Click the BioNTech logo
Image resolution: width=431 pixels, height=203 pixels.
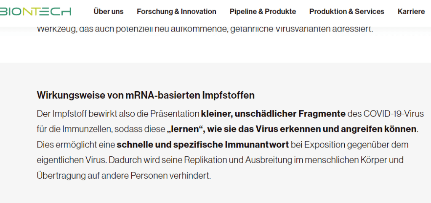tap(35, 11)
